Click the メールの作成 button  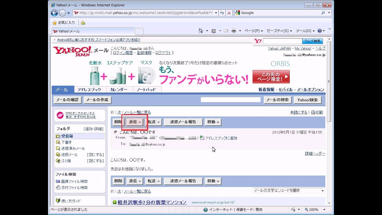pyautogui.click(x=97, y=100)
